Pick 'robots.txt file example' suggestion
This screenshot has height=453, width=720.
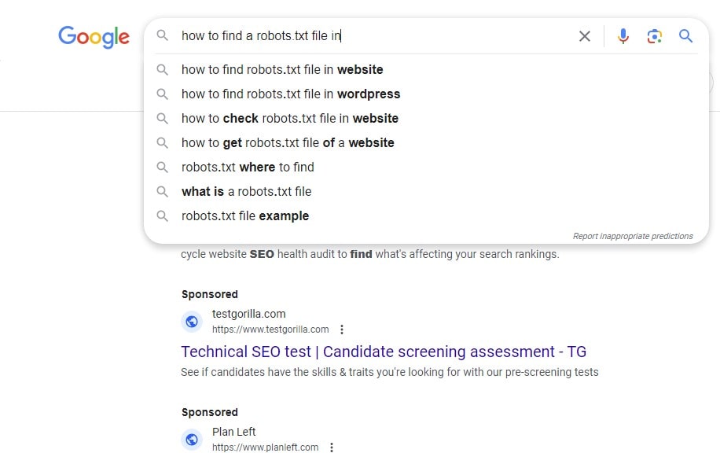pos(426,215)
